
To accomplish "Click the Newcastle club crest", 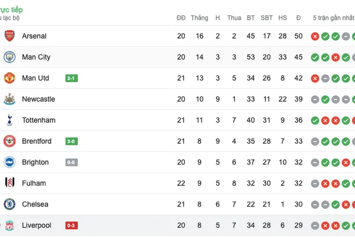I will click(10, 99).
